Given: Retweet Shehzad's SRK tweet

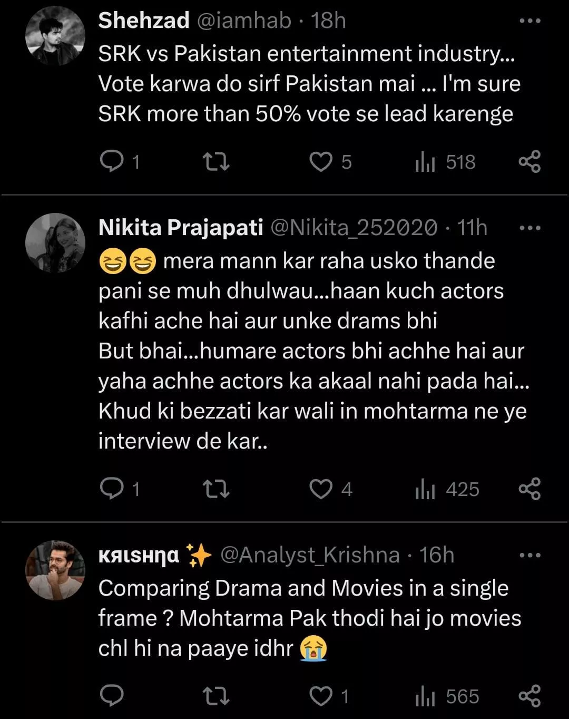Looking at the screenshot, I should [216, 162].
